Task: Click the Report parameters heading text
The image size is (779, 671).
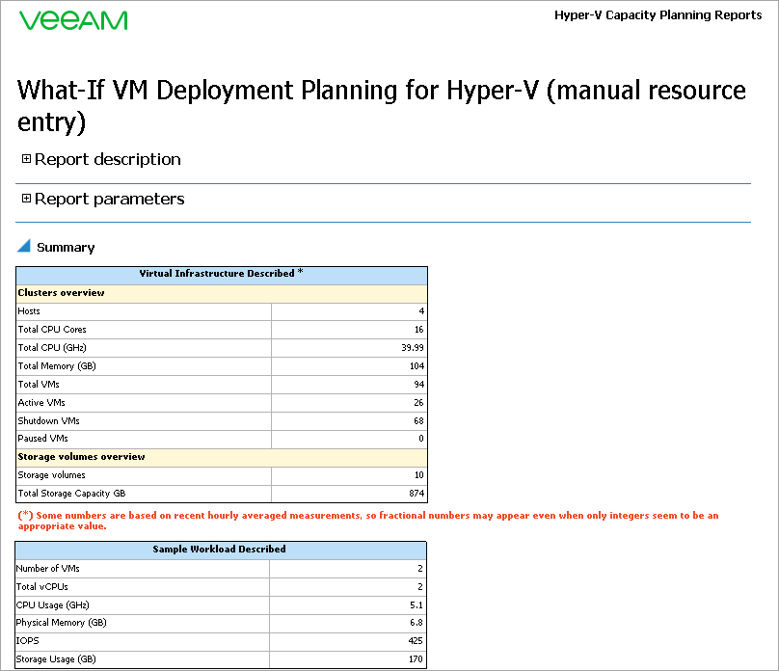Action: click(x=110, y=200)
